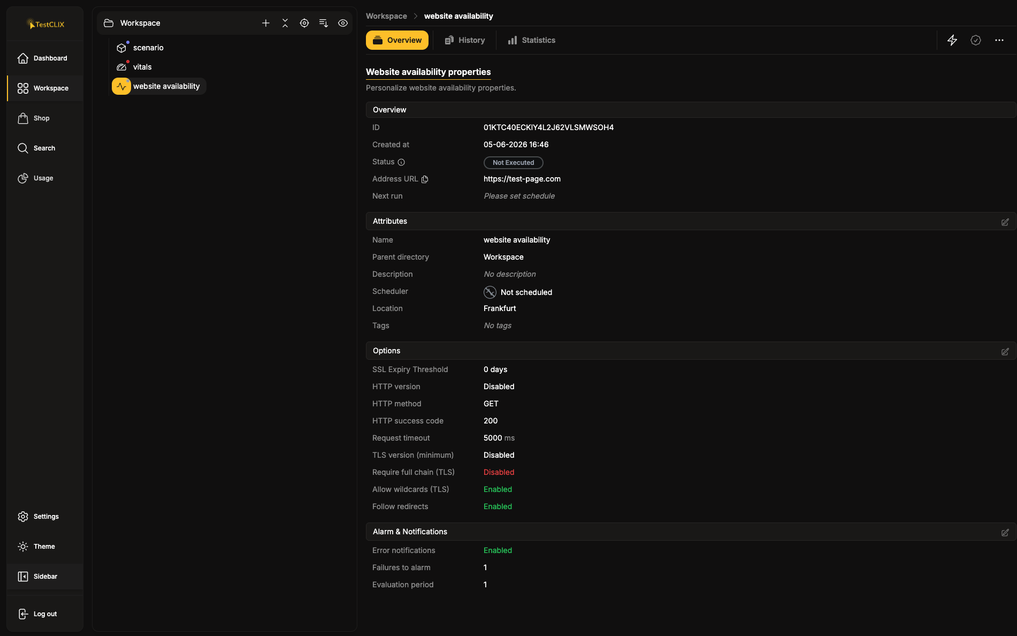
Task: Click the '0 days' SSL threshold value
Action: [x=495, y=369]
